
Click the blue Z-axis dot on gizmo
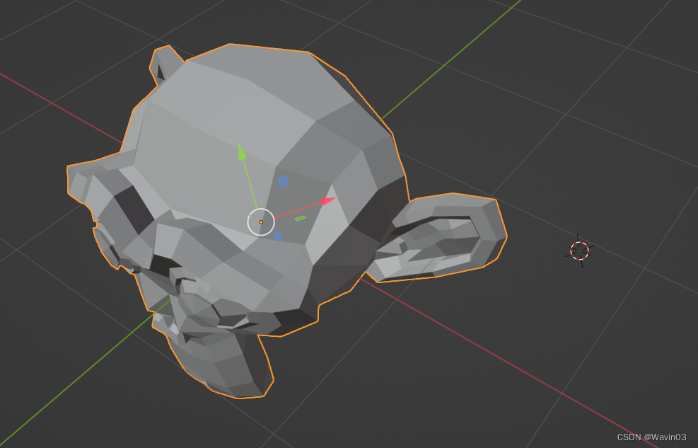point(278,236)
